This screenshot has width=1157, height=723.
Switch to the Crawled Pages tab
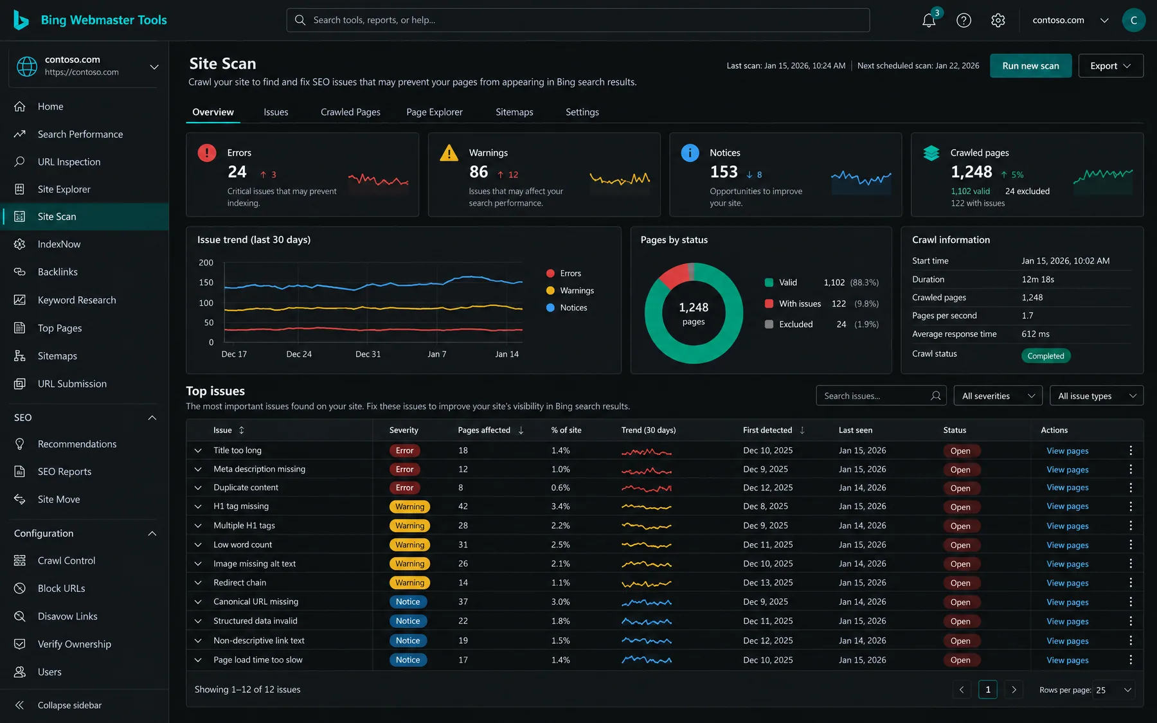coord(350,112)
